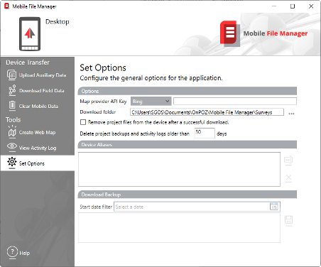
Task: Open the Upload Auxiliary Data page
Action: (x=38, y=75)
